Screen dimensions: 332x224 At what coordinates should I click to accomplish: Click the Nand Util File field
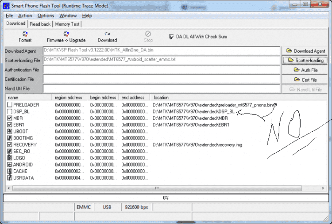162,89
